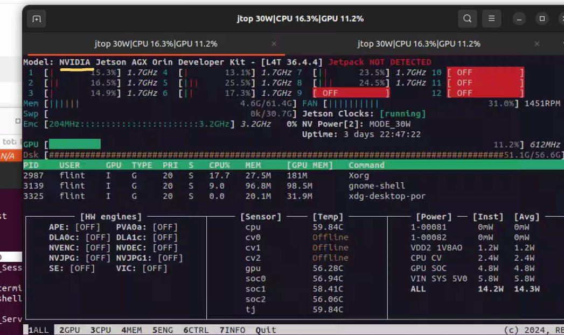The height and width of the screenshot is (335, 564).
Task: Click Quit in jtop footer
Action: pyautogui.click(x=266, y=330)
